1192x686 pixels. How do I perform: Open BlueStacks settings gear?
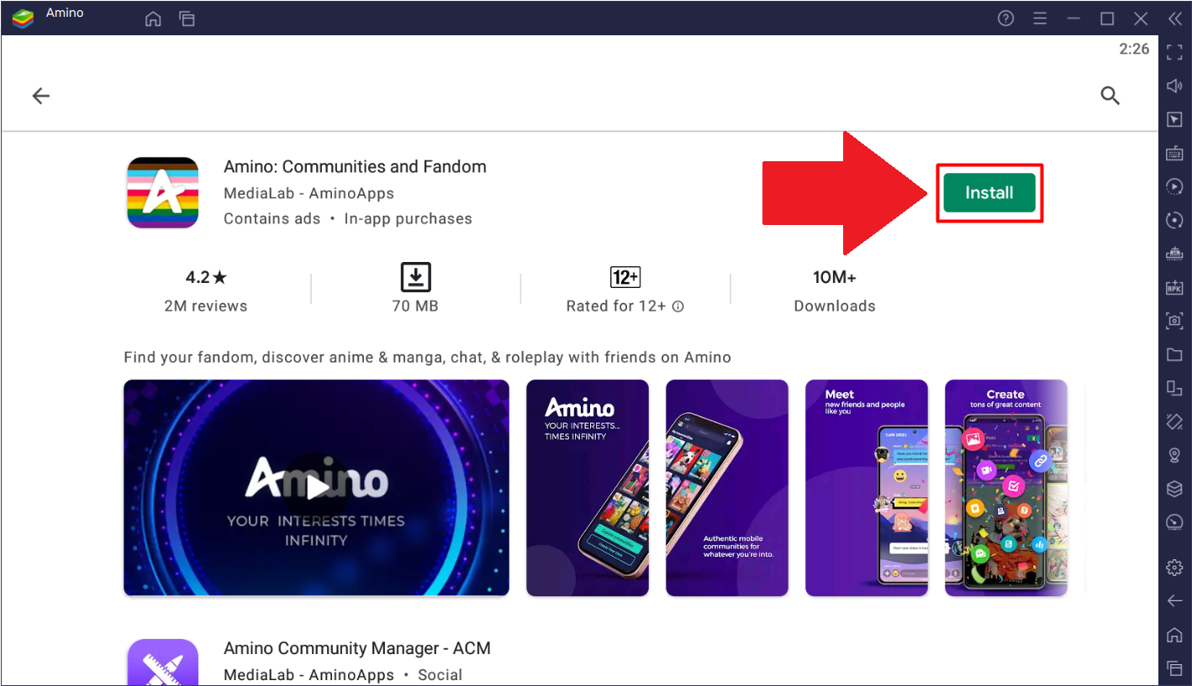tap(1174, 566)
